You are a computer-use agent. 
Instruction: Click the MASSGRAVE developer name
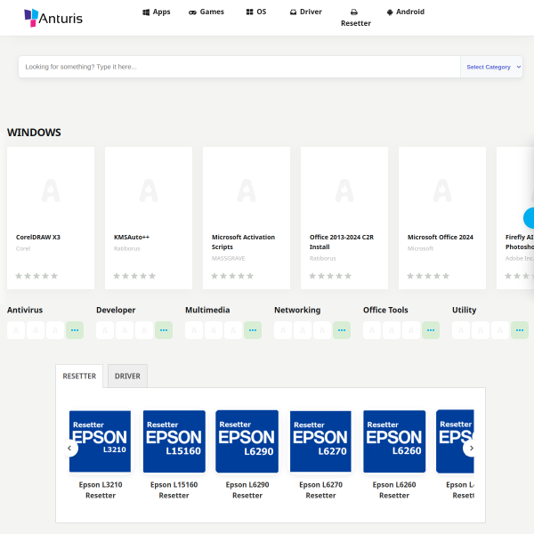click(228, 258)
